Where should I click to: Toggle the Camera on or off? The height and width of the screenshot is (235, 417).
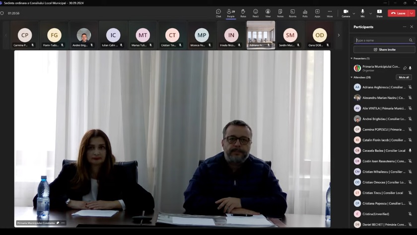coord(346,13)
